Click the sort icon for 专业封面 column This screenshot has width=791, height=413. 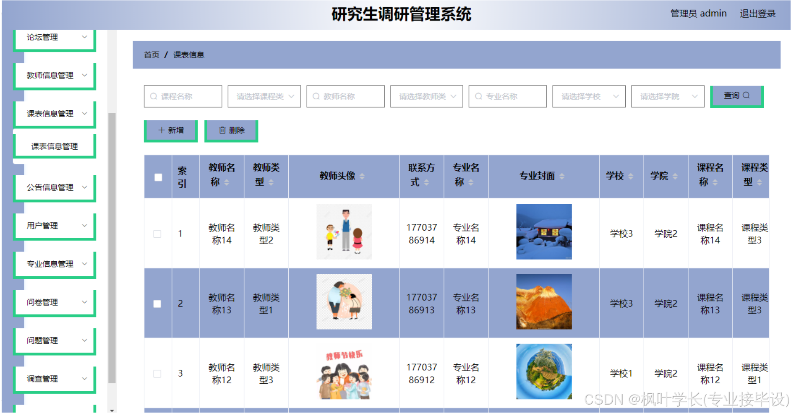coord(562,176)
